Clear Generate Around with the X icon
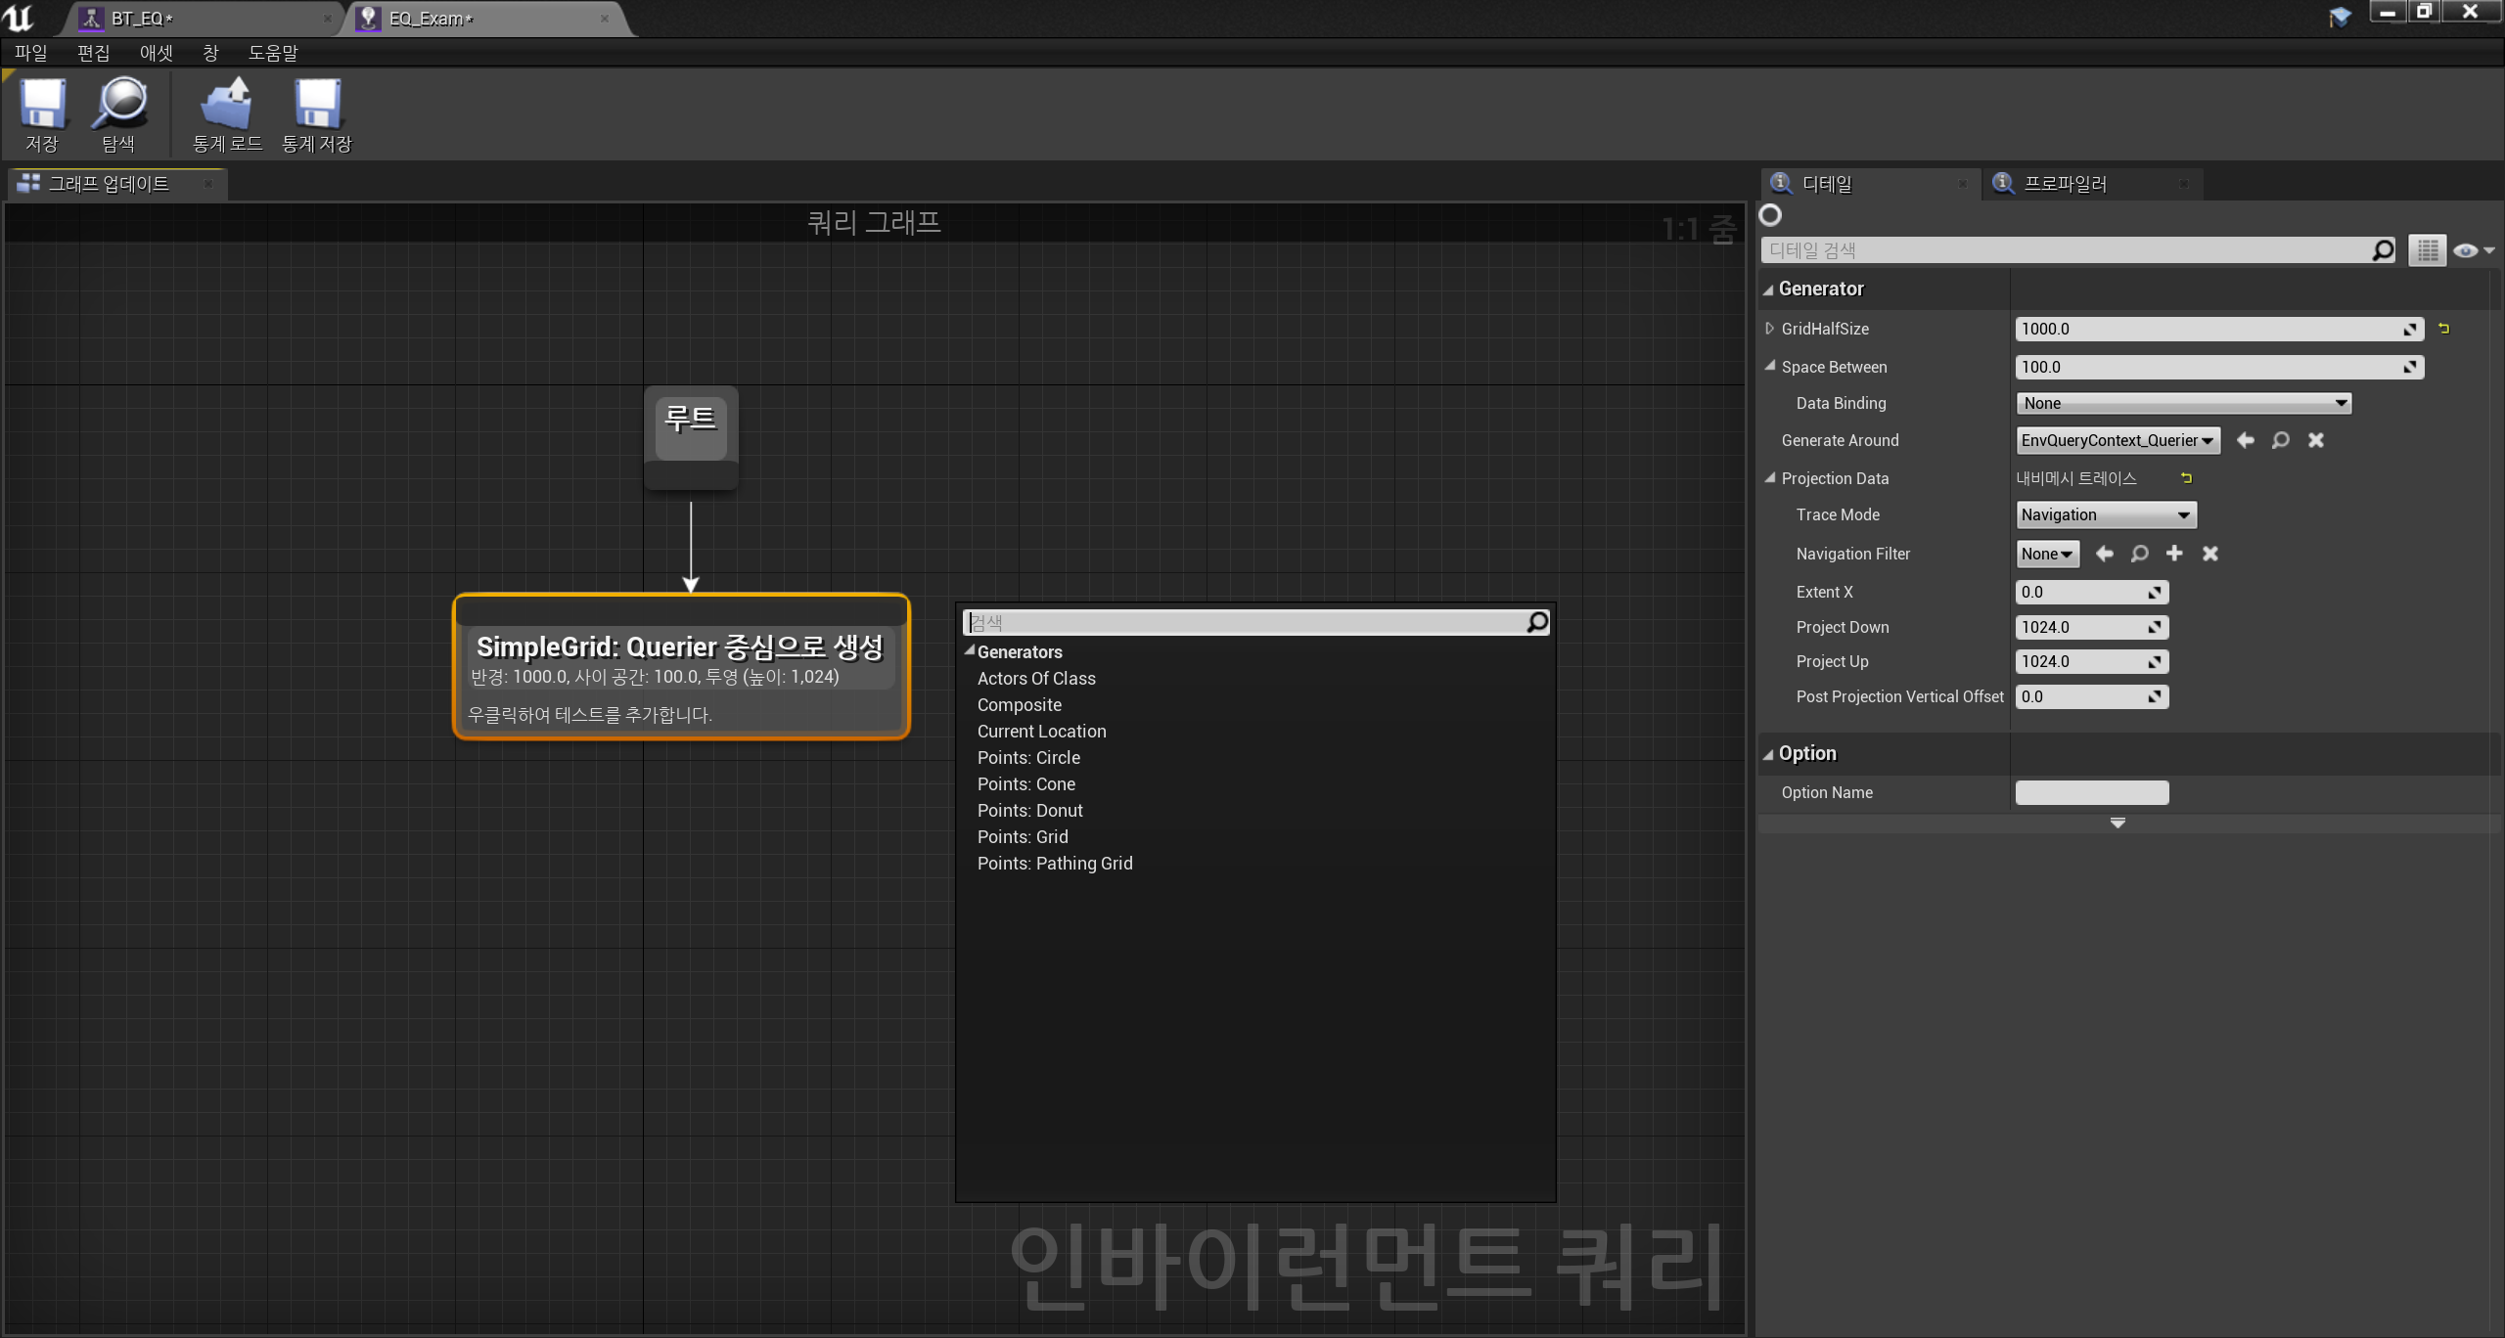Viewport: 2505px width, 1338px height. [2315, 440]
